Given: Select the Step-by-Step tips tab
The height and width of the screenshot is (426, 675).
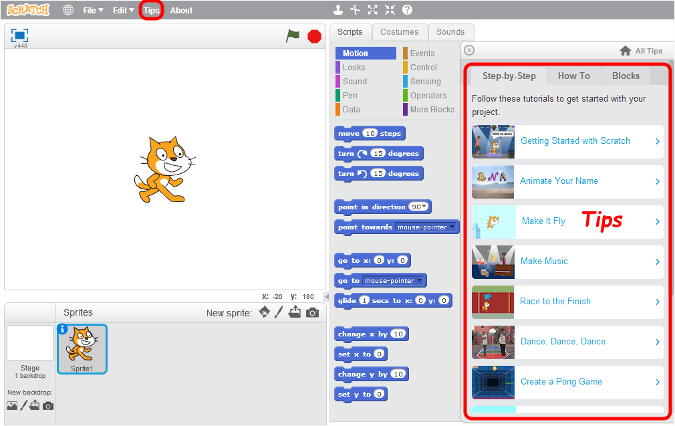Looking at the screenshot, I should (509, 76).
